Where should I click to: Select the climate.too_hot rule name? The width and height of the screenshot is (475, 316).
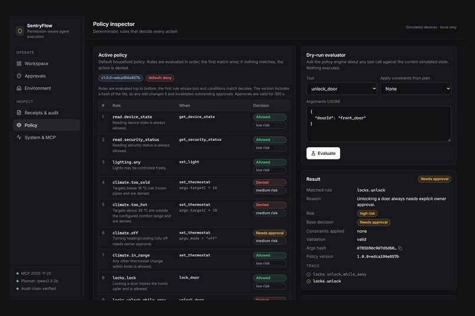pyautogui.click(x=130, y=205)
